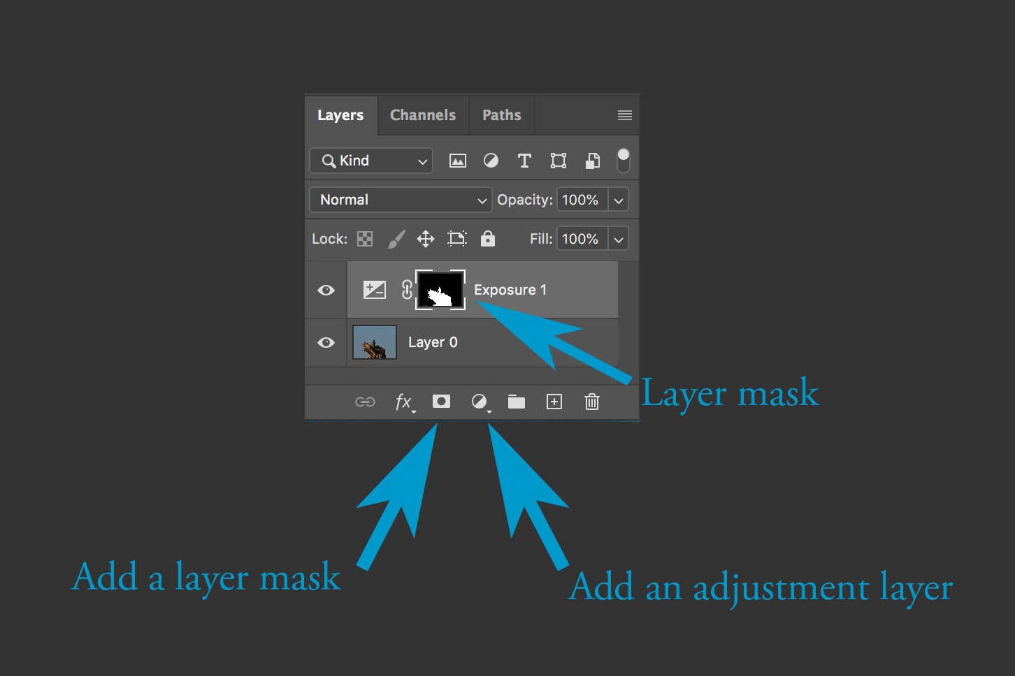Viewport: 1015px width, 676px height.
Task: Click the Filter for type layers icon
Action: pyautogui.click(x=524, y=161)
